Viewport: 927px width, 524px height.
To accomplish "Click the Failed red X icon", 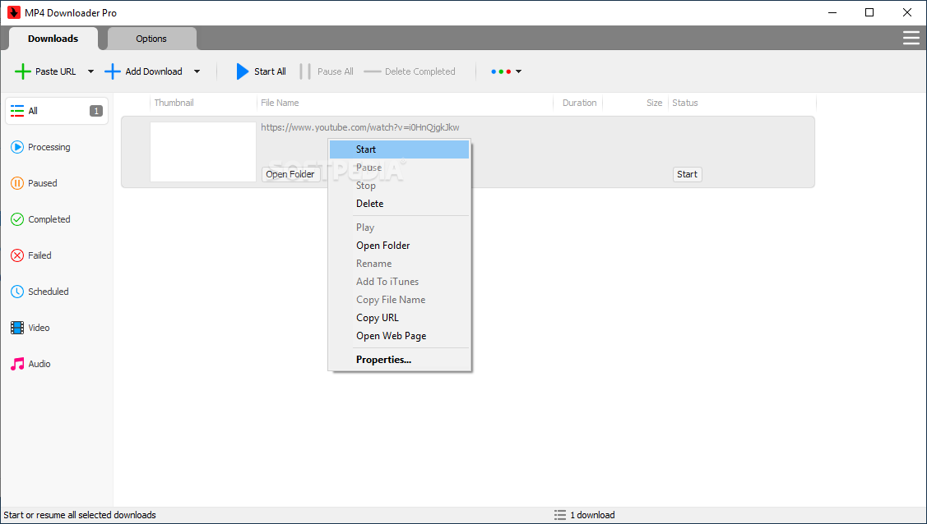I will click(17, 255).
